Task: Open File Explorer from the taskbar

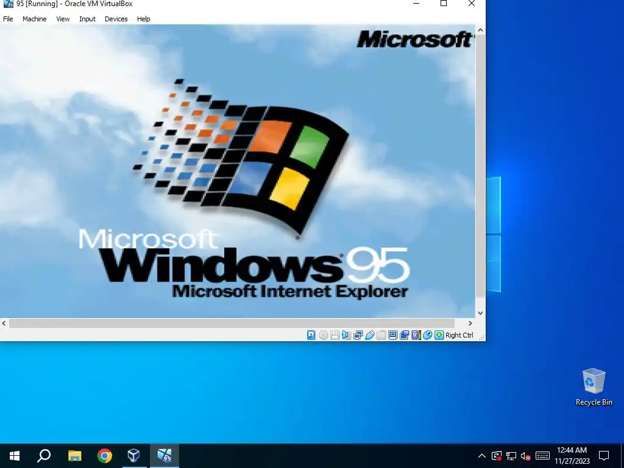Action: pos(74,456)
